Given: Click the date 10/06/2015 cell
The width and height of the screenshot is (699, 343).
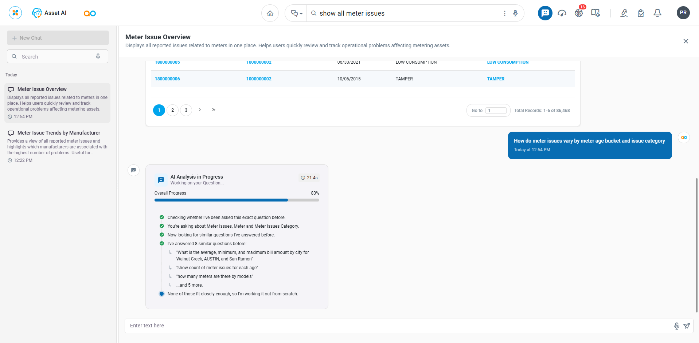Looking at the screenshot, I should coord(349,79).
